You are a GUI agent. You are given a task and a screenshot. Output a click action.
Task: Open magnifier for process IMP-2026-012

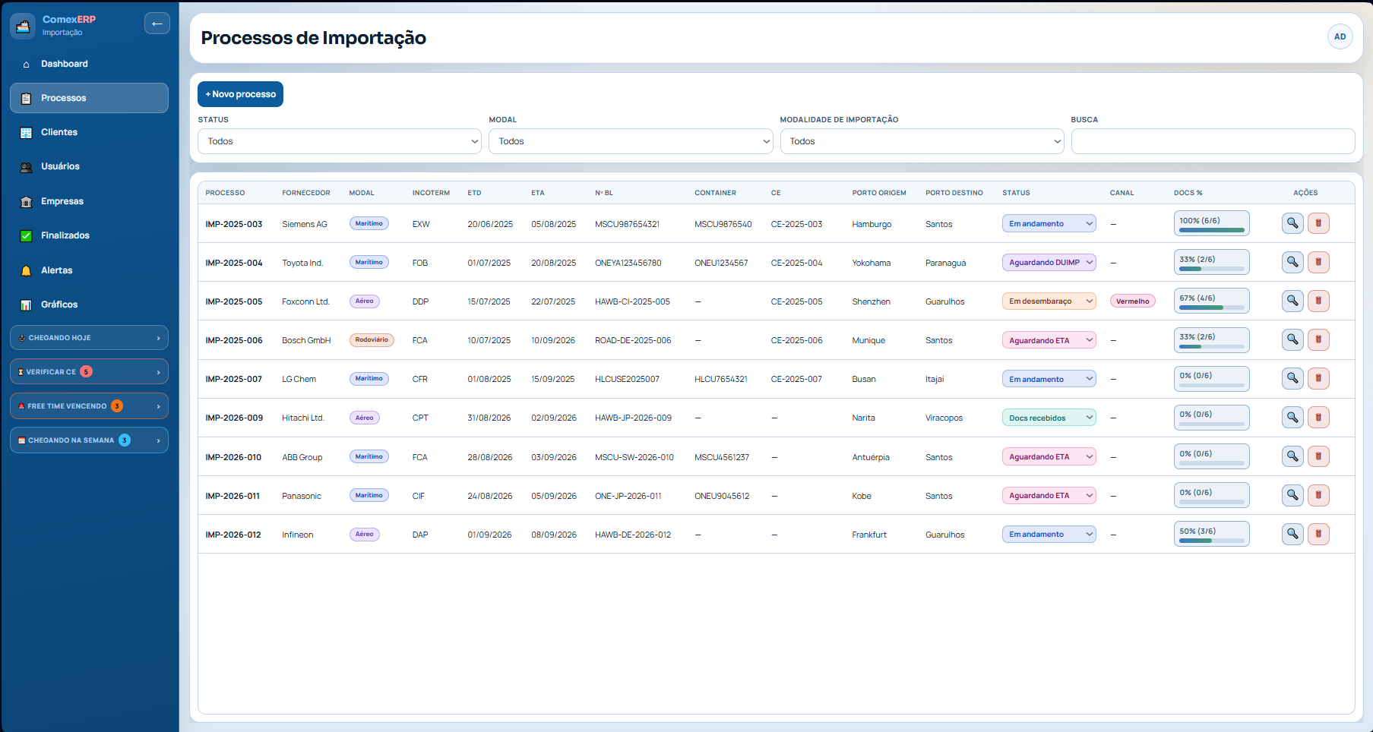click(x=1292, y=534)
